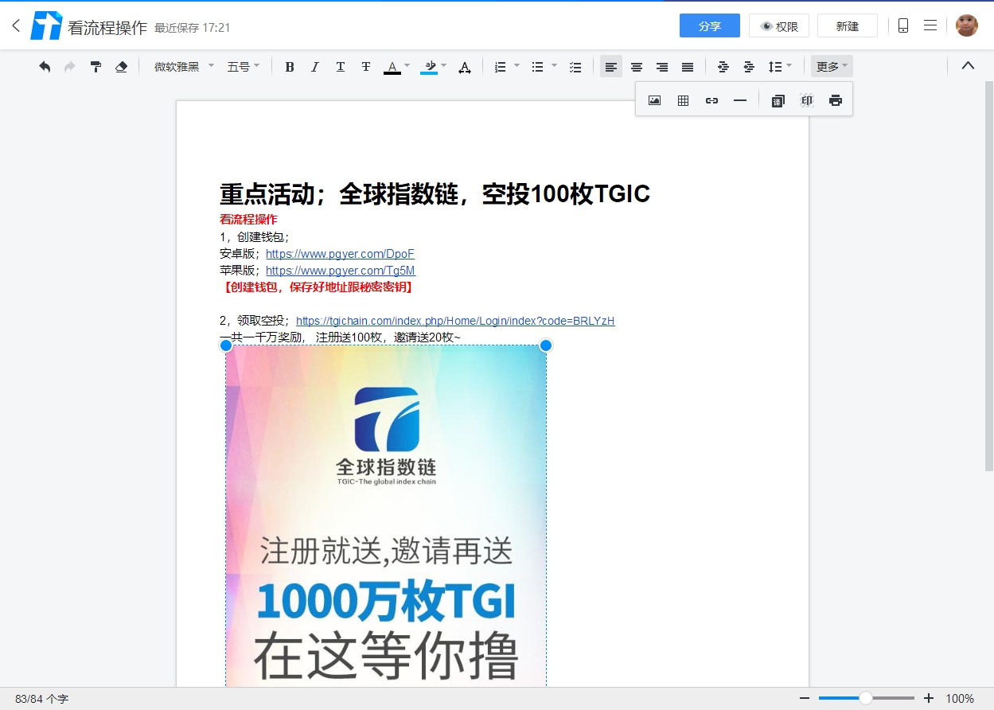Select the format painter tool
Image resolution: width=994 pixels, height=710 pixels.
point(96,67)
